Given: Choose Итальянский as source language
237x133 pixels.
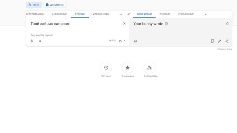Looking at the screenshot, I should pyautogui.click(x=101, y=14).
